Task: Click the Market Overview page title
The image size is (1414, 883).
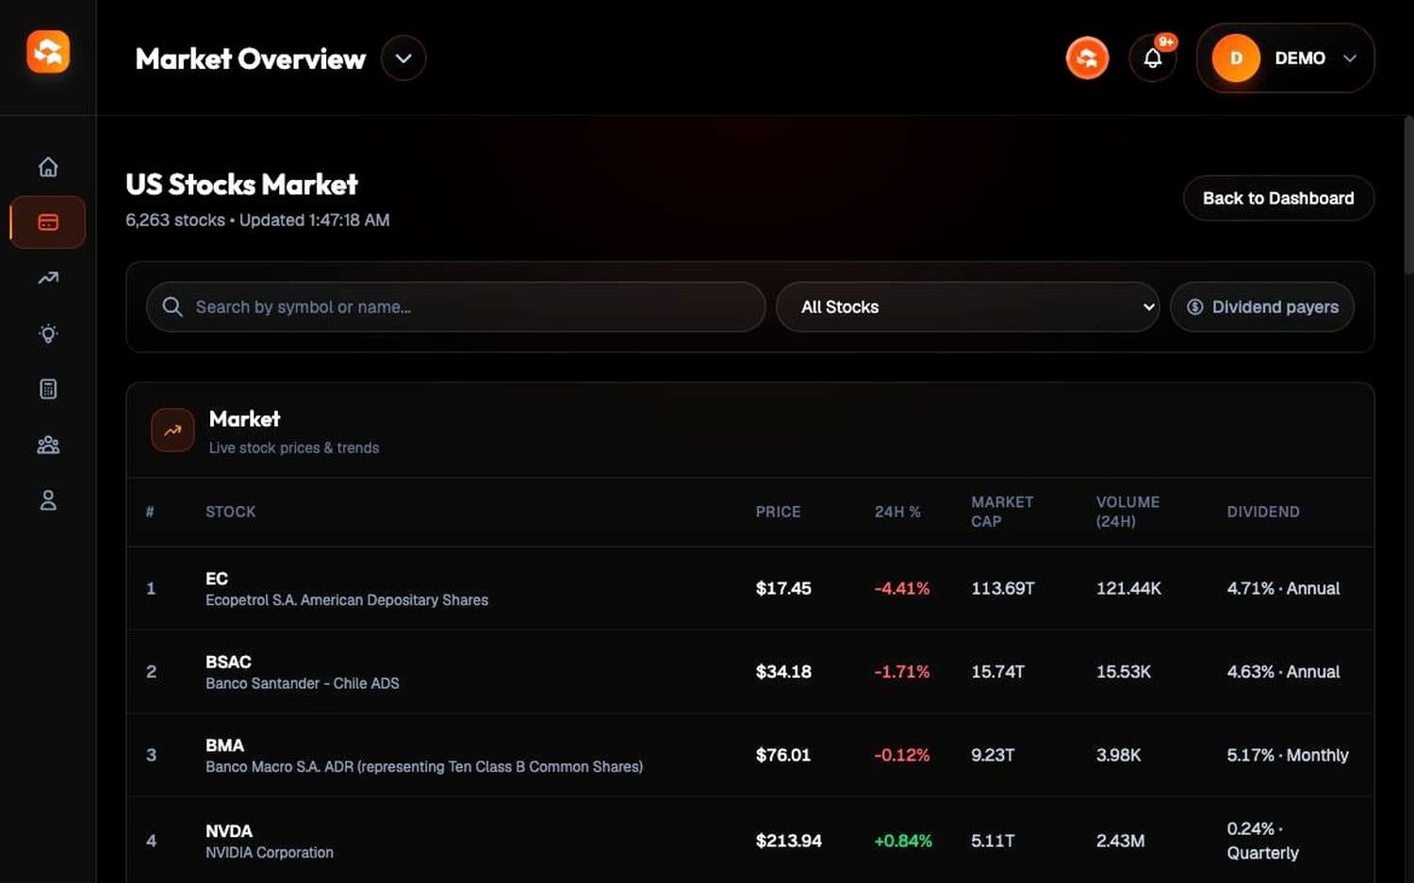Action: click(251, 58)
